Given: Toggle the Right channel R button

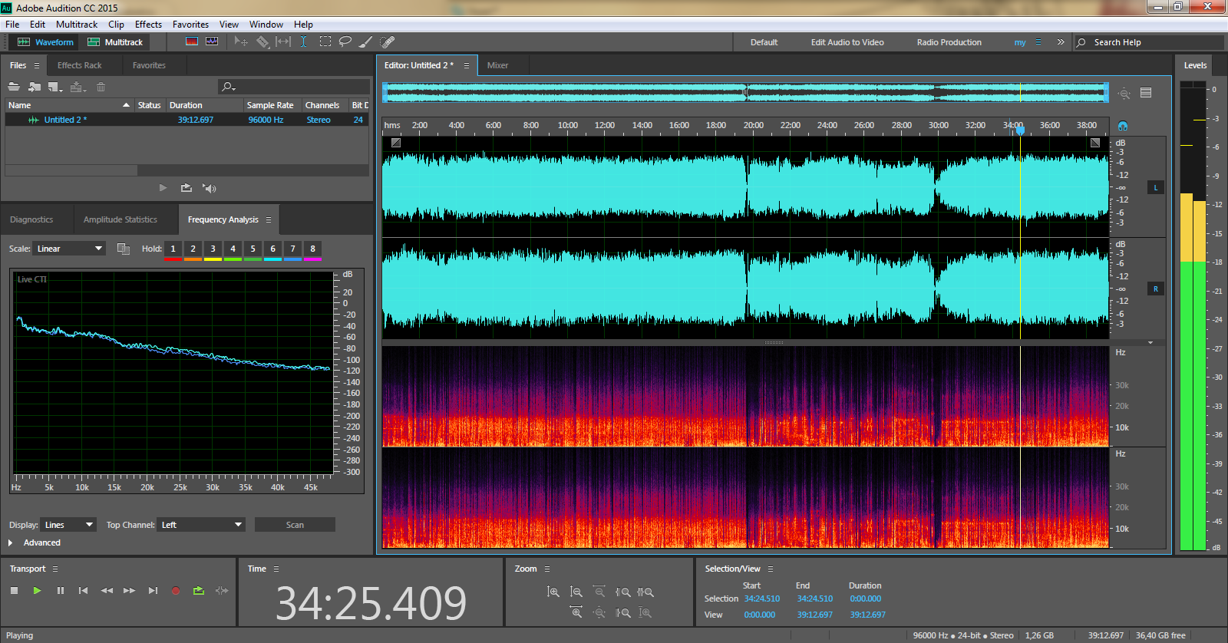Looking at the screenshot, I should coord(1156,289).
